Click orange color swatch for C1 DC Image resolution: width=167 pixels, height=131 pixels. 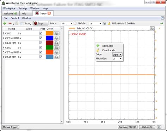(x=49, y=33)
